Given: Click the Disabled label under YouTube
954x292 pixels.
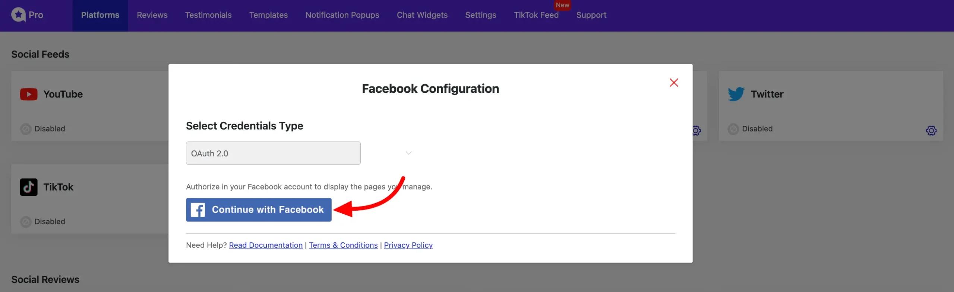Looking at the screenshot, I should point(50,129).
